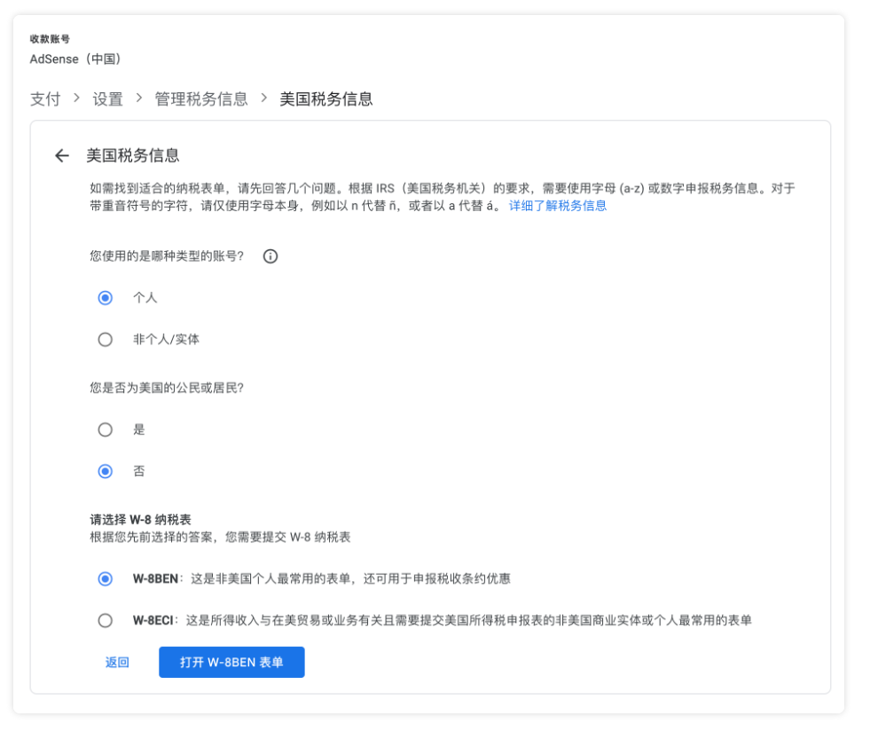Screen dimensions: 870x732
Task: Go to 支付 in the breadcrumb
Action: [x=45, y=99]
